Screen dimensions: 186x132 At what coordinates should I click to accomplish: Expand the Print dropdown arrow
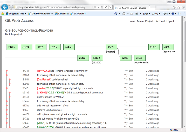click(140, 14)
